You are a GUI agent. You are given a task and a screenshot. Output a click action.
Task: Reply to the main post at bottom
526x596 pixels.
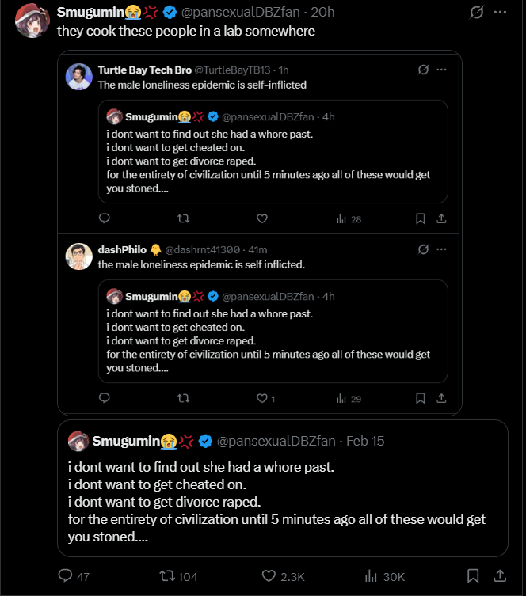pyautogui.click(x=67, y=576)
